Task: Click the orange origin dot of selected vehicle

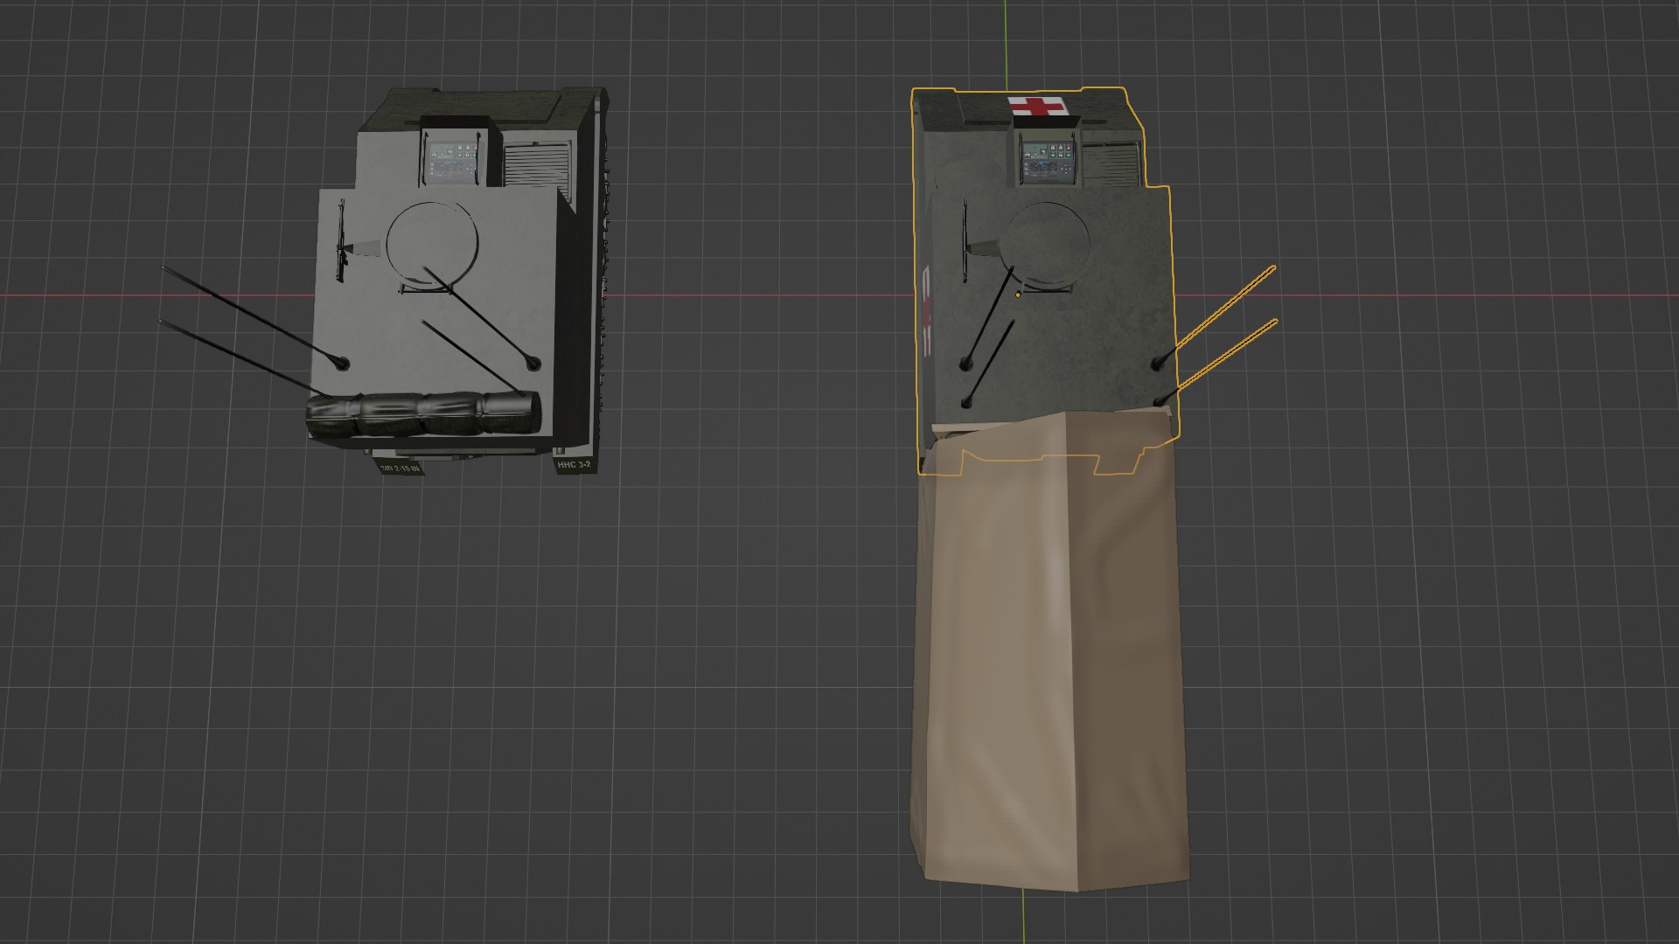Action: 1018,295
